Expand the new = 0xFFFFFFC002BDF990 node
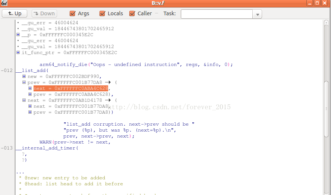This screenshot has height=195, width=331. [24, 76]
